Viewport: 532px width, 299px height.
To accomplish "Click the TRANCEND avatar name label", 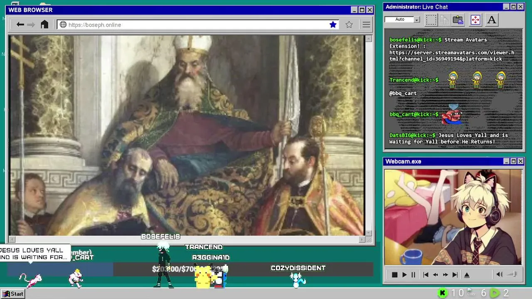I will tap(204, 247).
